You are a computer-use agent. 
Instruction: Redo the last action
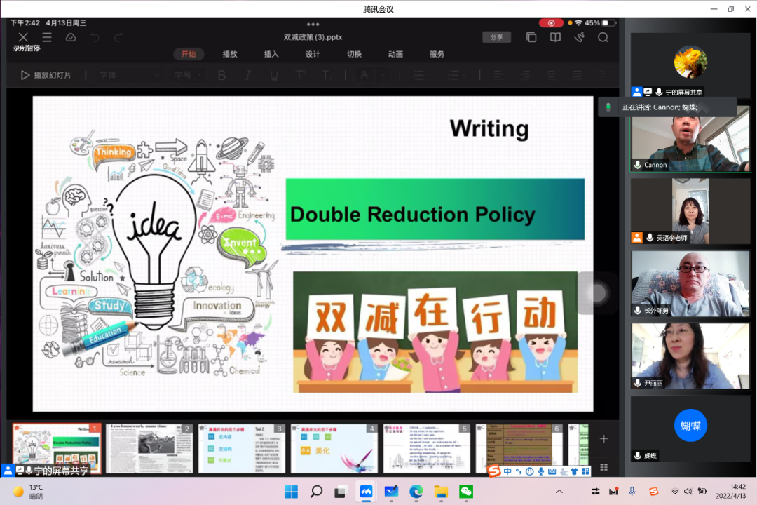pos(118,37)
